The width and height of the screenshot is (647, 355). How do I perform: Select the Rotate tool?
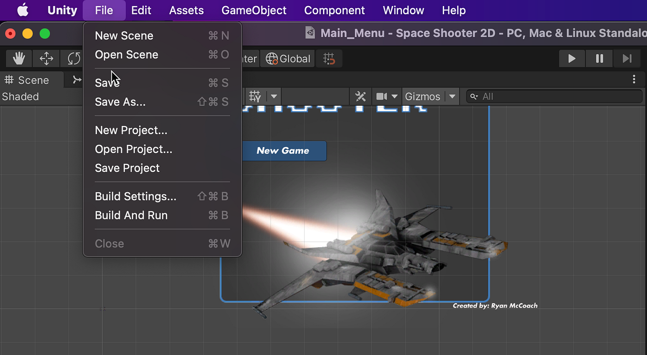coord(73,59)
